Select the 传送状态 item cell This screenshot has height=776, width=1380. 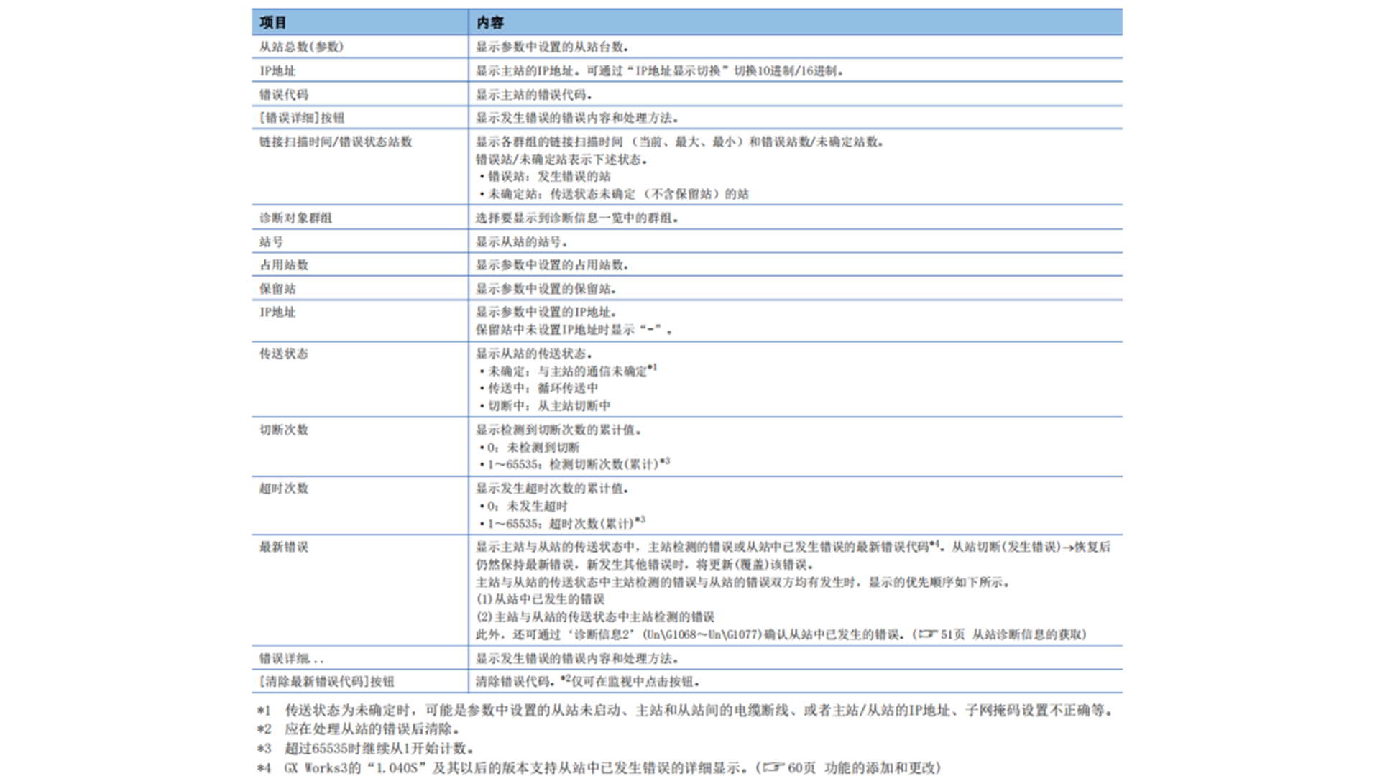(284, 354)
